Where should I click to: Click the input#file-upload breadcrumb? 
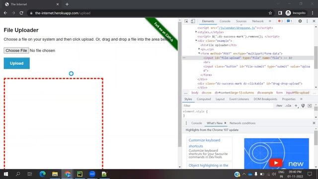point(298,93)
